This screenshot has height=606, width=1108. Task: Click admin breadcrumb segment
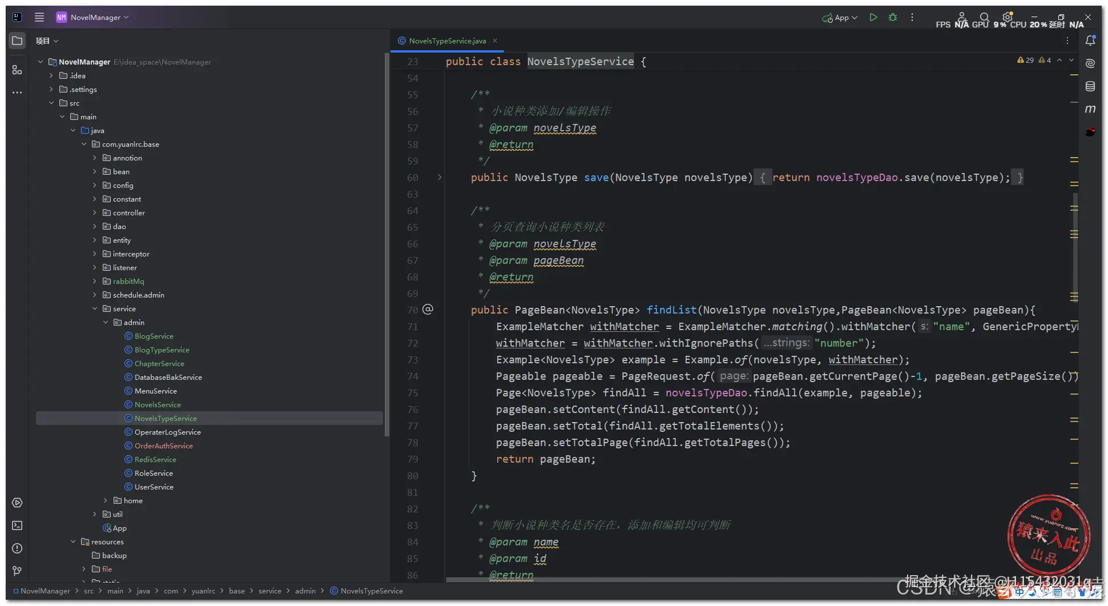point(305,591)
